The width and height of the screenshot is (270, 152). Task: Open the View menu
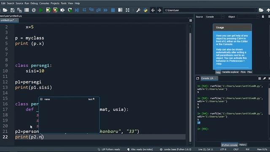point(70,3)
